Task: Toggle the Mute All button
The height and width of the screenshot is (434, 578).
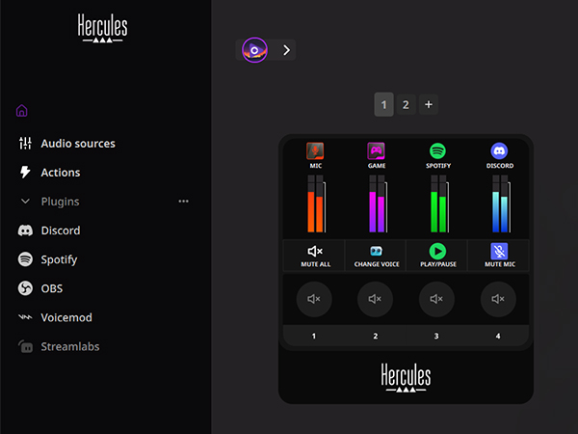Action: pos(315,255)
